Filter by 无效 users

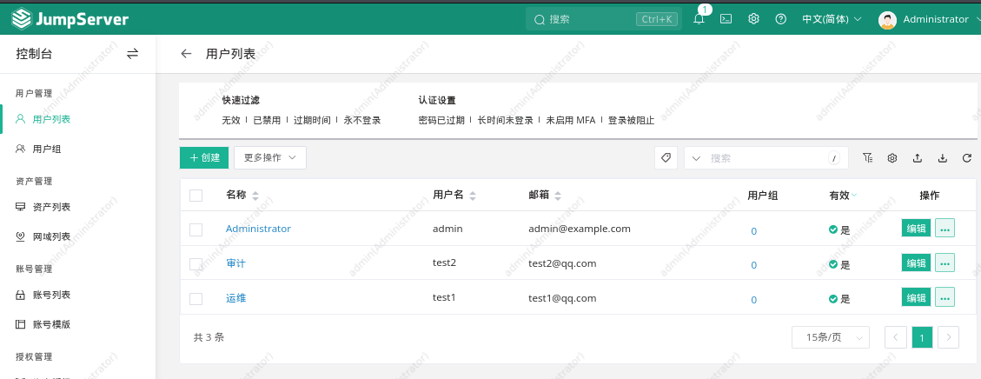point(231,120)
